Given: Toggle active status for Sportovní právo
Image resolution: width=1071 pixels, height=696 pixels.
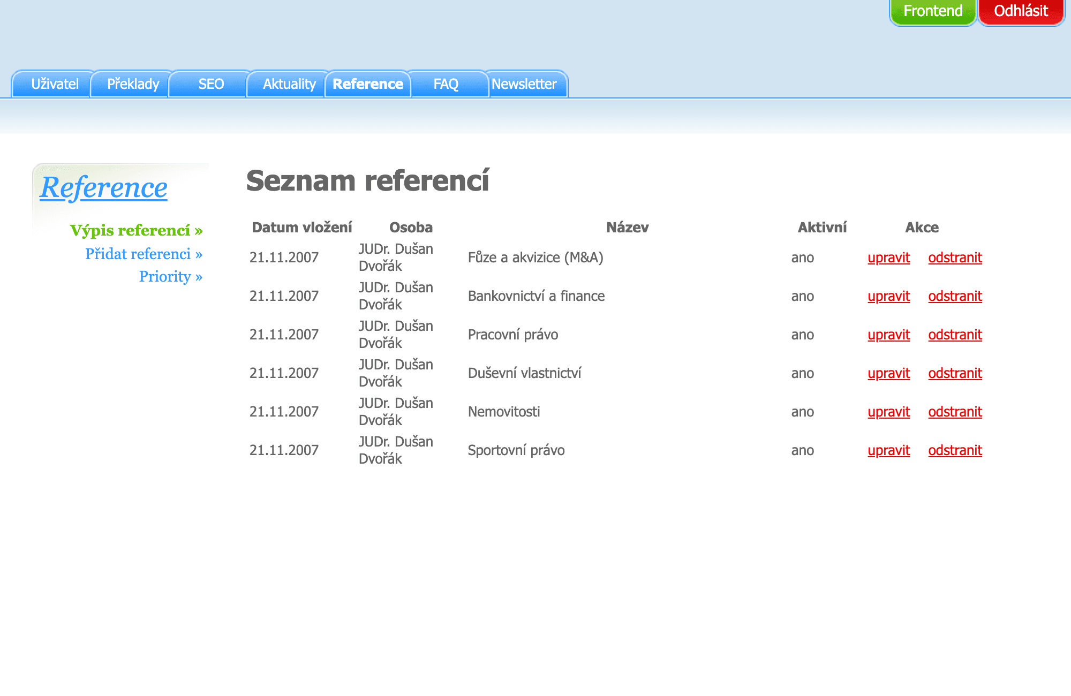Looking at the screenshot, I should [x=803, y=449].
